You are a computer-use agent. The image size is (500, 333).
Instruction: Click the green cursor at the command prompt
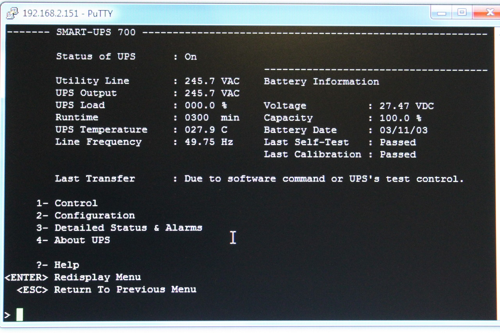pos(20,314)
